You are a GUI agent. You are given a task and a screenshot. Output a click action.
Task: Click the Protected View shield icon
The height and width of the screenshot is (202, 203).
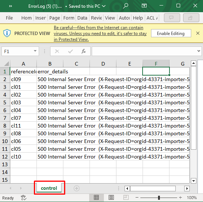point(7,33)
